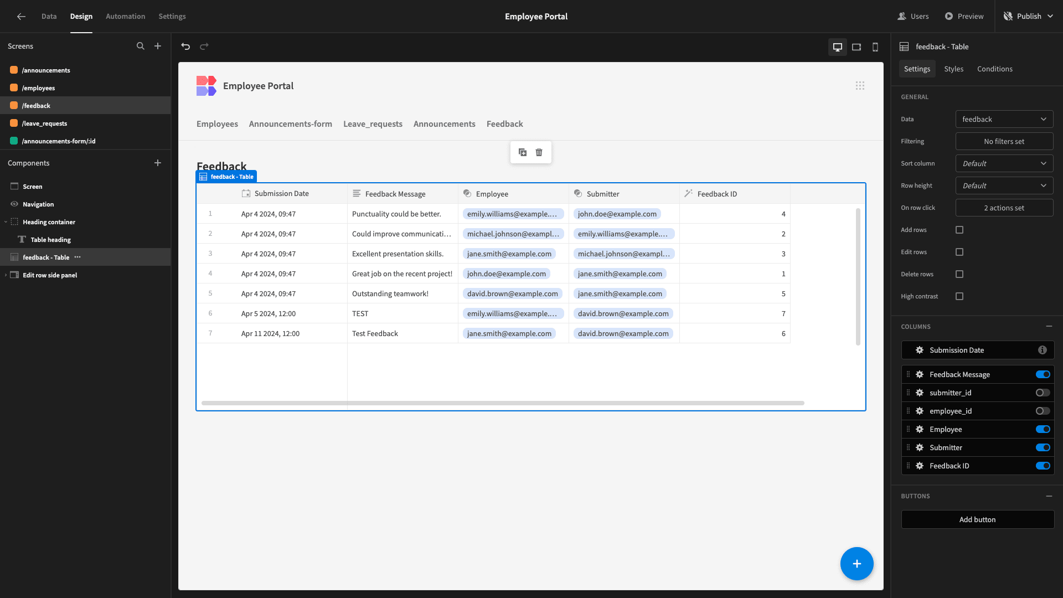Search screens with magnifier icon
Image resolution: width=1063 pixels, height=598 pixels.
click(141, 46)
